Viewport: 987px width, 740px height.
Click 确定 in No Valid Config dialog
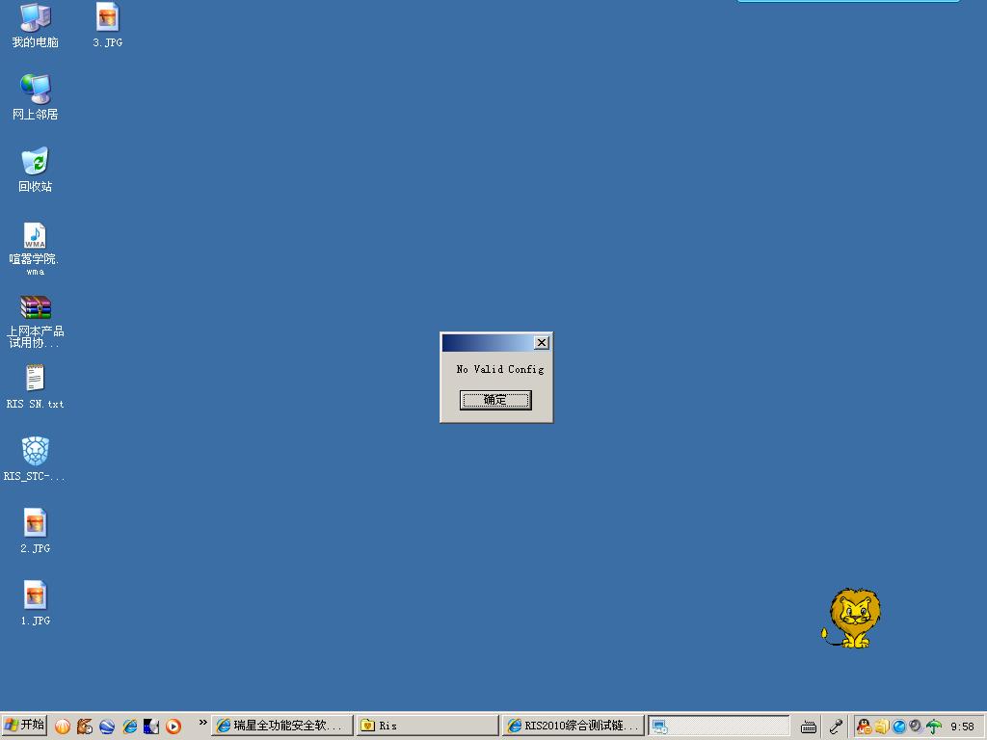pos(495,400)
